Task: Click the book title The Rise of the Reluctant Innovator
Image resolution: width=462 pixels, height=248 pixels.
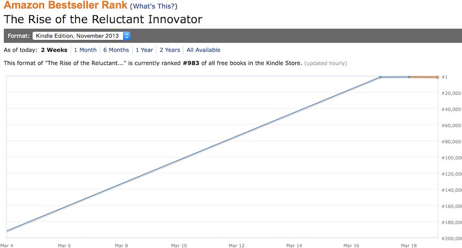Action: [103, 19]
